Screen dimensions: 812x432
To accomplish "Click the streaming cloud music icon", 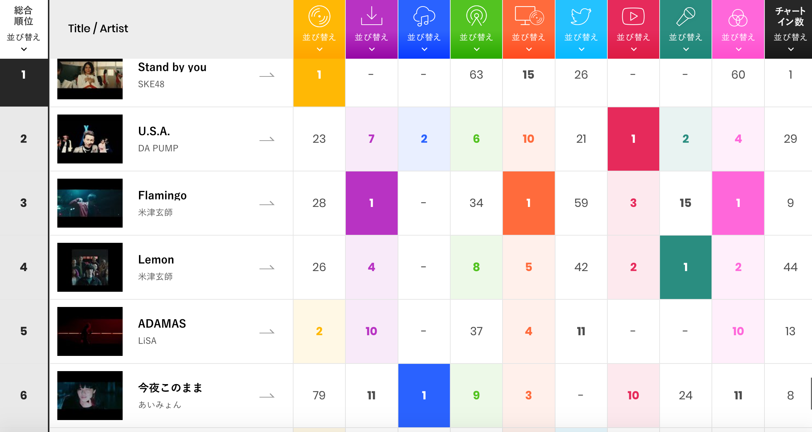I will [424, 17].
